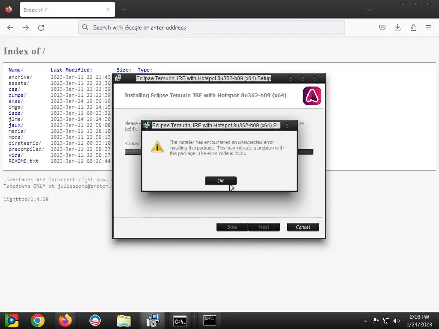439x329 pixels.
Task: Open the assets/ directory link
Action: [19, 83]
